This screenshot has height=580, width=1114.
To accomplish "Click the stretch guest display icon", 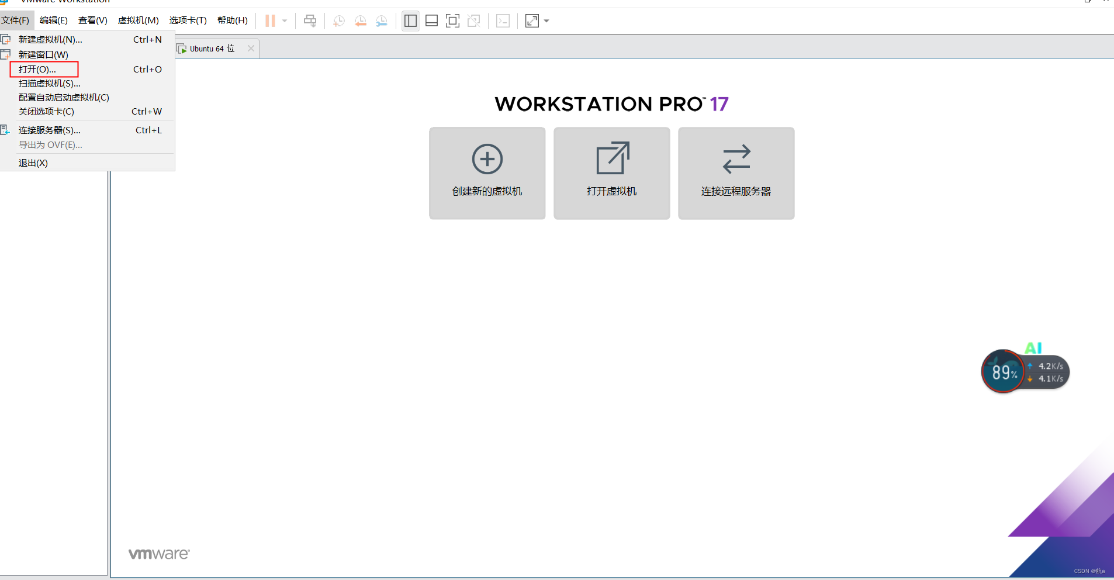I will coord(532,21).
